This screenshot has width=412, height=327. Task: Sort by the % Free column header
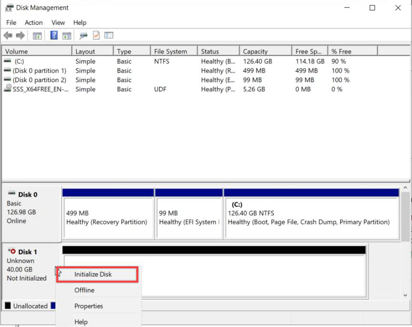pos(353,51)
